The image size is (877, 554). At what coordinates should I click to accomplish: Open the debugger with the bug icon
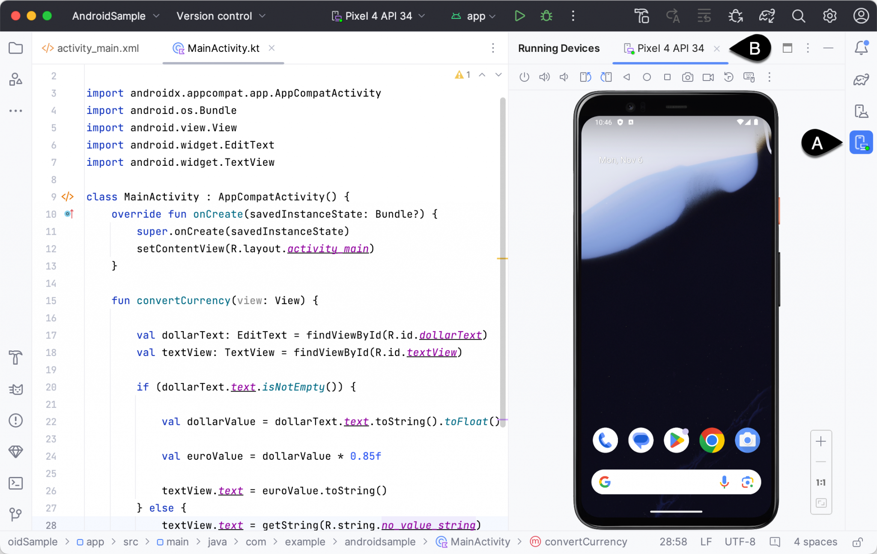pos(547,16)
